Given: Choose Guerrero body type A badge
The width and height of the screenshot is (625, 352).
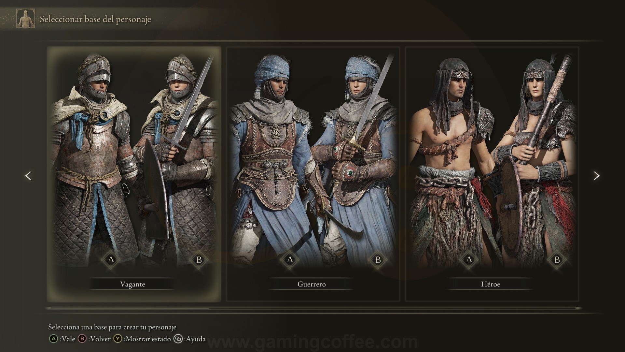Looking at the screenshot, I should pyautogui.click(x=290, y=259).
